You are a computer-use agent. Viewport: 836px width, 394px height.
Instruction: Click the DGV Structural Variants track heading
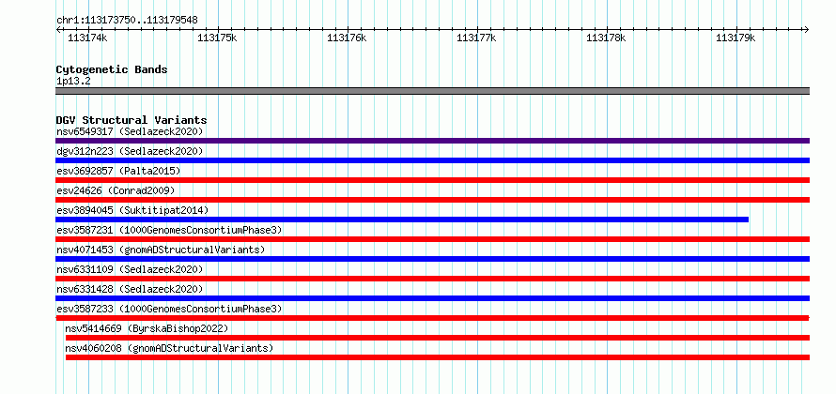(x=132, y=120)
